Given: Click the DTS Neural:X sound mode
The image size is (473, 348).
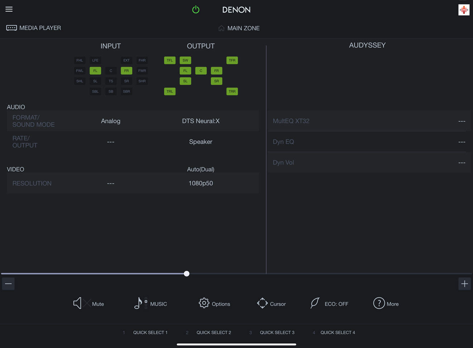Looking at the screenshot, I should coord(201,121).
